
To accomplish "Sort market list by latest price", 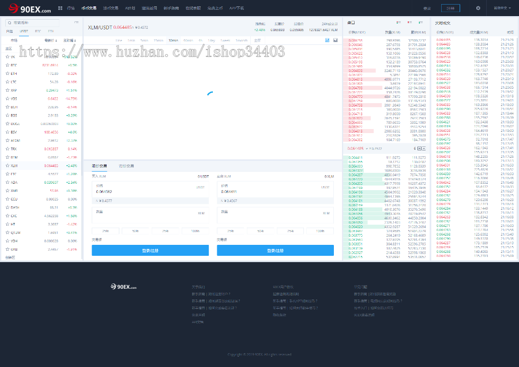I will (x=51, y=40).
